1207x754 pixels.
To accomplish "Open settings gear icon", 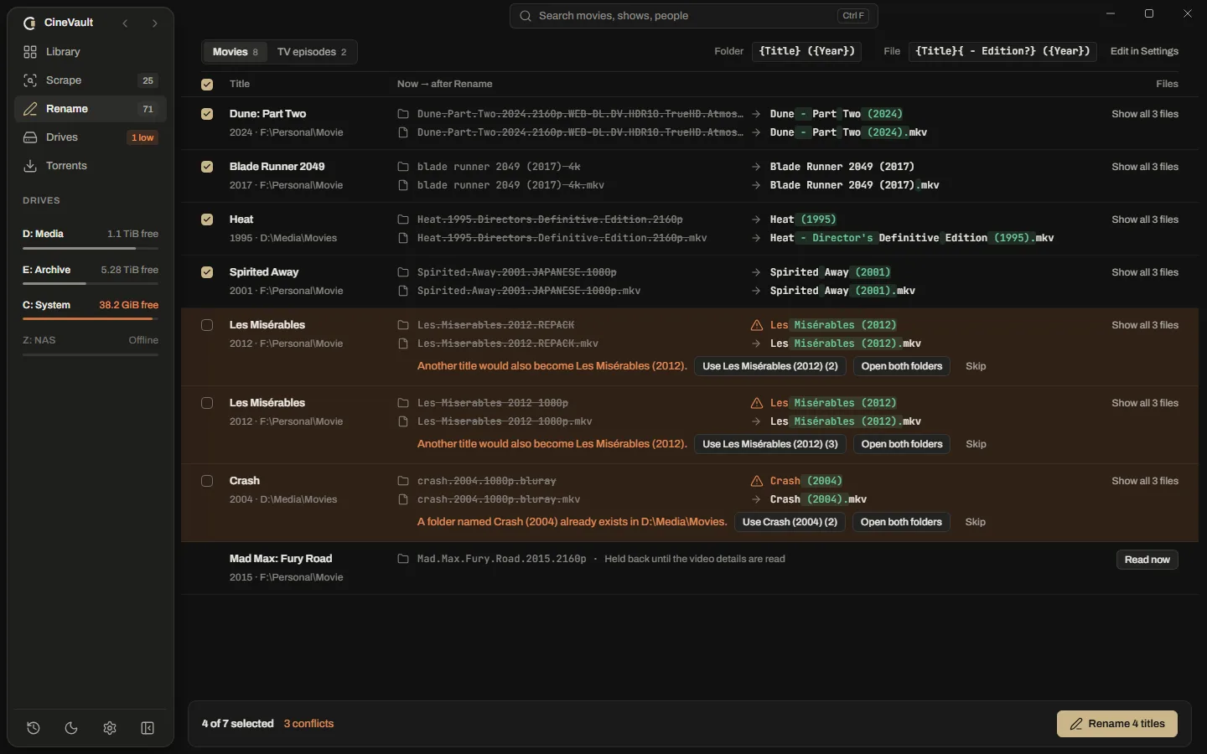I will (x=110, y=728).
